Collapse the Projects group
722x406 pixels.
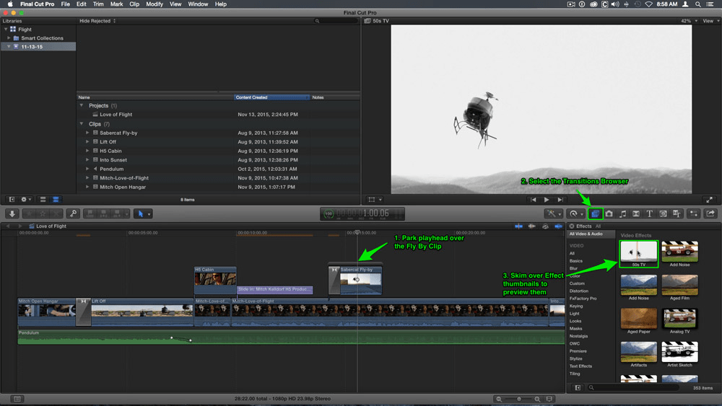82,105
